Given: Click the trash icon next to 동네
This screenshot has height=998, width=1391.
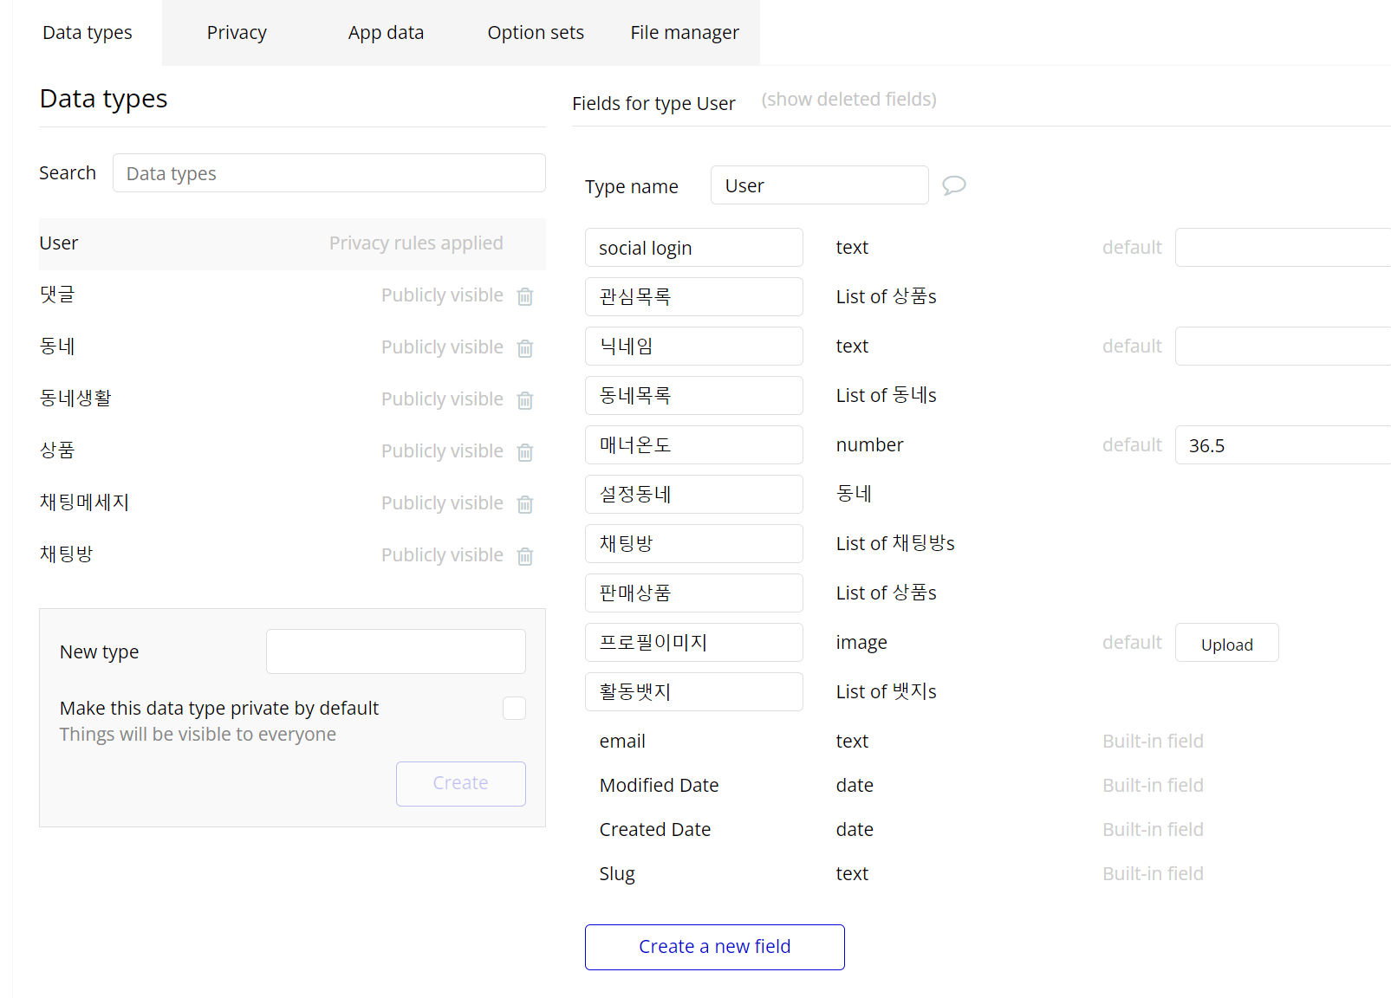Looking at the screenshot, I should (525, 348).
